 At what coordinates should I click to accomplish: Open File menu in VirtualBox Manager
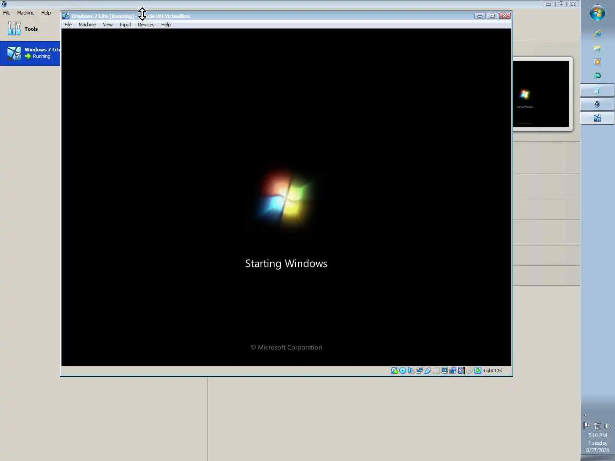[7, 13]
